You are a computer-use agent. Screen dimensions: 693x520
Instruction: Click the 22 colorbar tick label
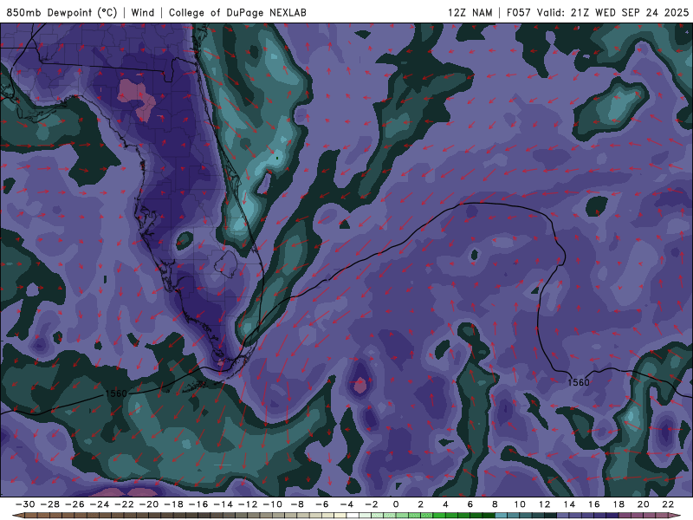668,504
